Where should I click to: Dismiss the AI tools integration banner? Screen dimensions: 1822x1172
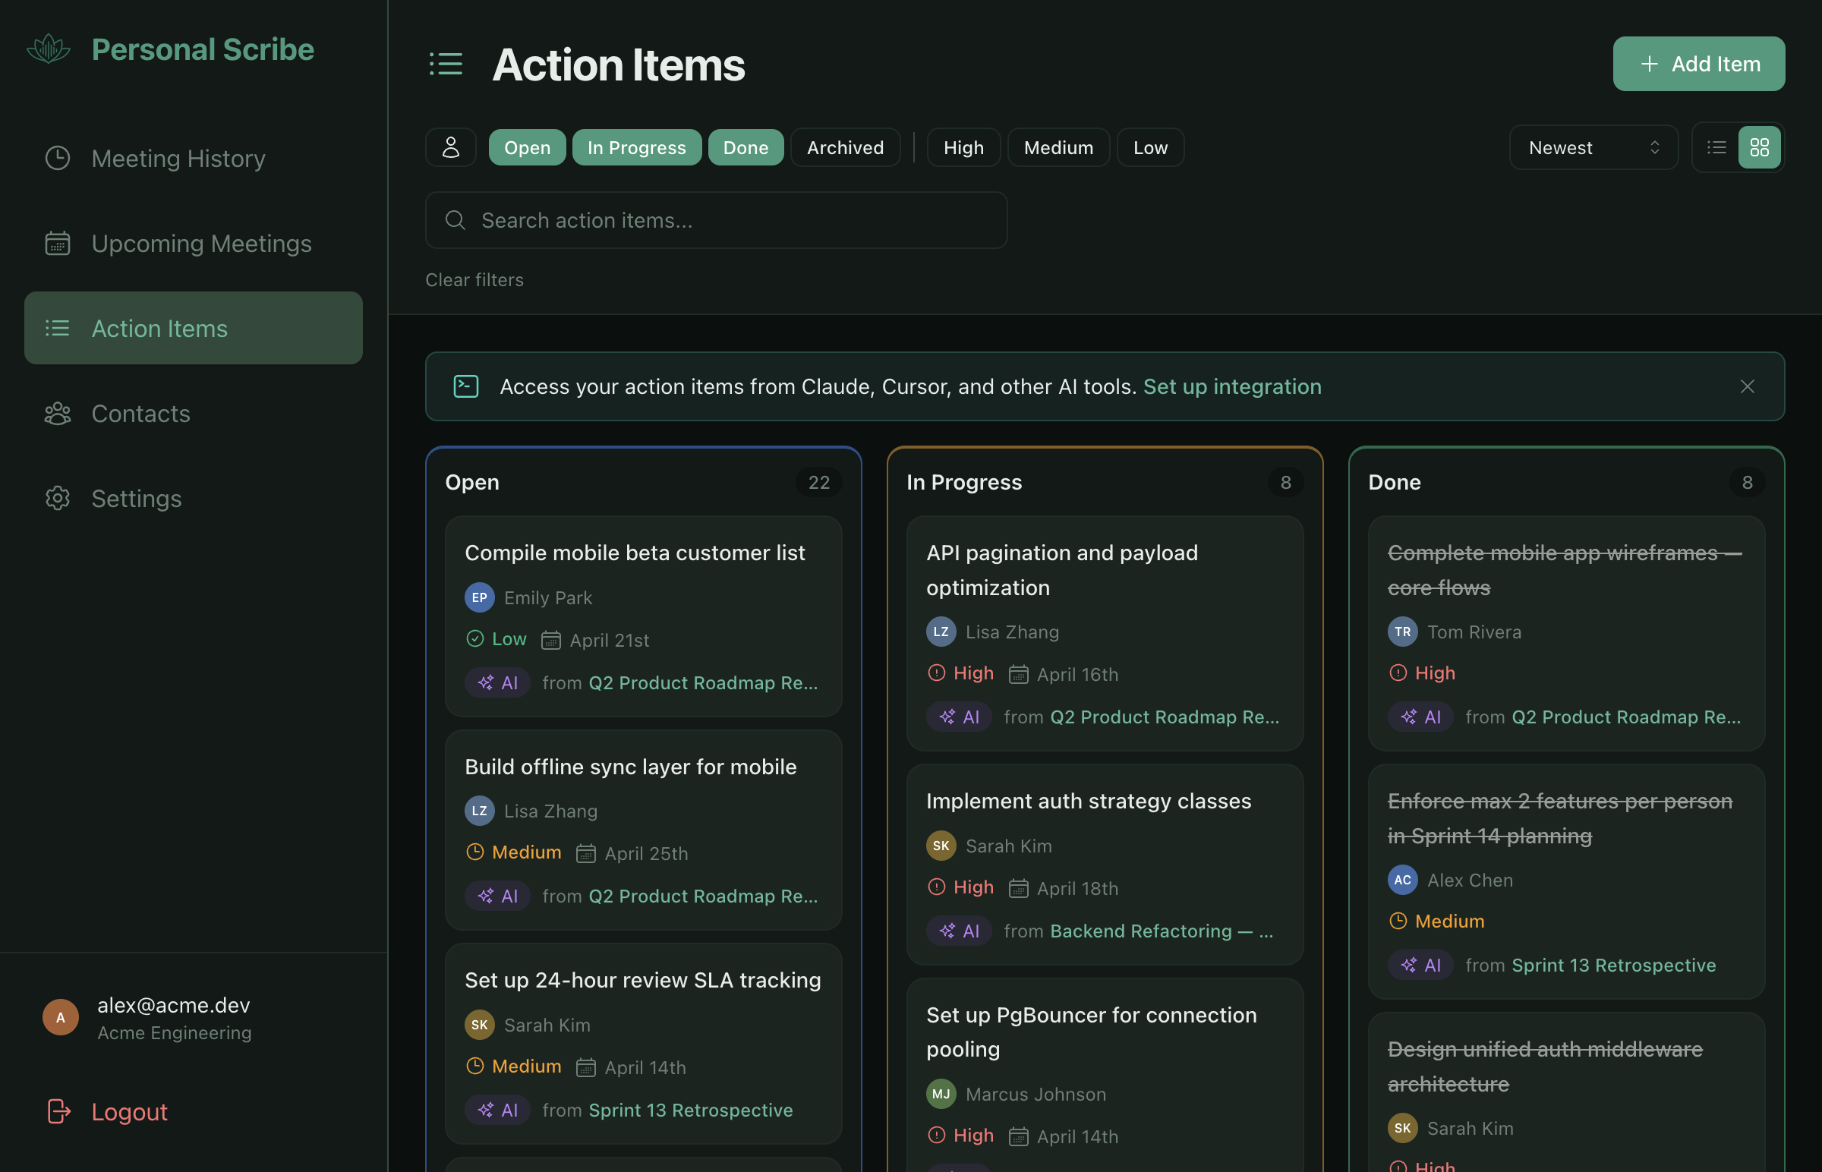tap(1747, 386)
